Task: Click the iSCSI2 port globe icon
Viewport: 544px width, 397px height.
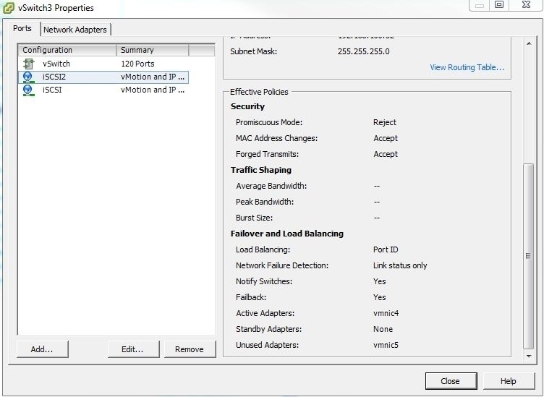Action: click(28, 77)
